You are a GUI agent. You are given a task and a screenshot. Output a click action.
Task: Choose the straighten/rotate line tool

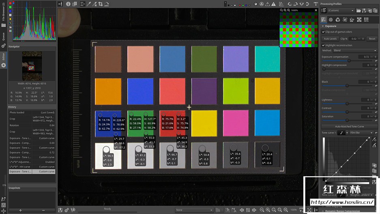pyautogui.click(x=106, y=4)
